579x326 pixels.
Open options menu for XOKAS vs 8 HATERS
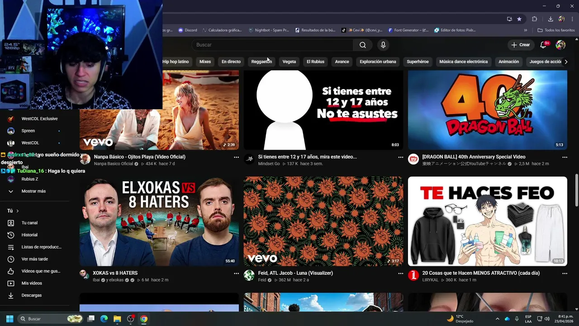[x=236, y=273]
